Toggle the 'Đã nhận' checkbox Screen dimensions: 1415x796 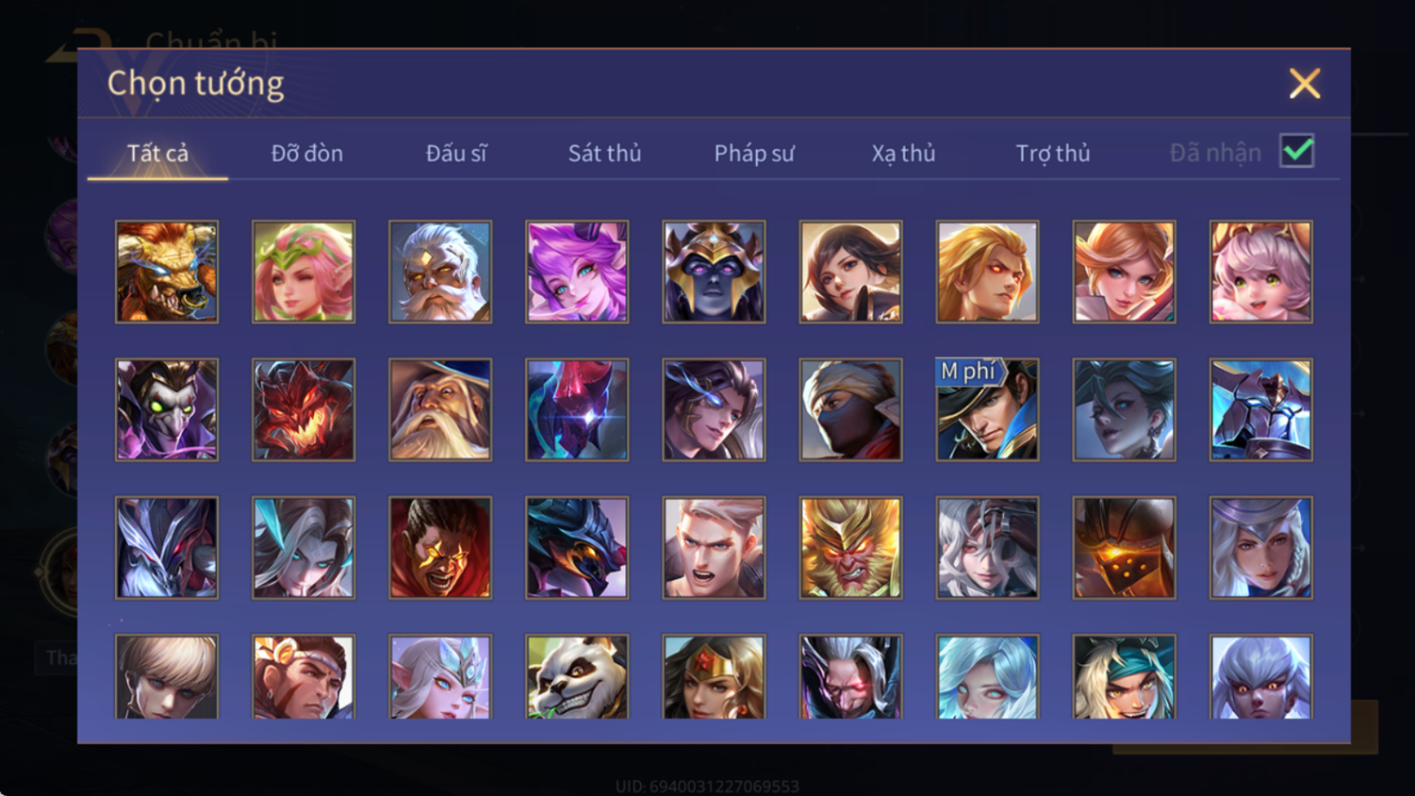point(1297,151)
